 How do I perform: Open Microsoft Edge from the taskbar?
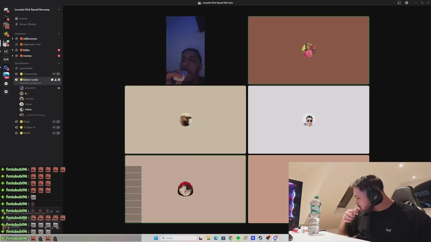216,238
